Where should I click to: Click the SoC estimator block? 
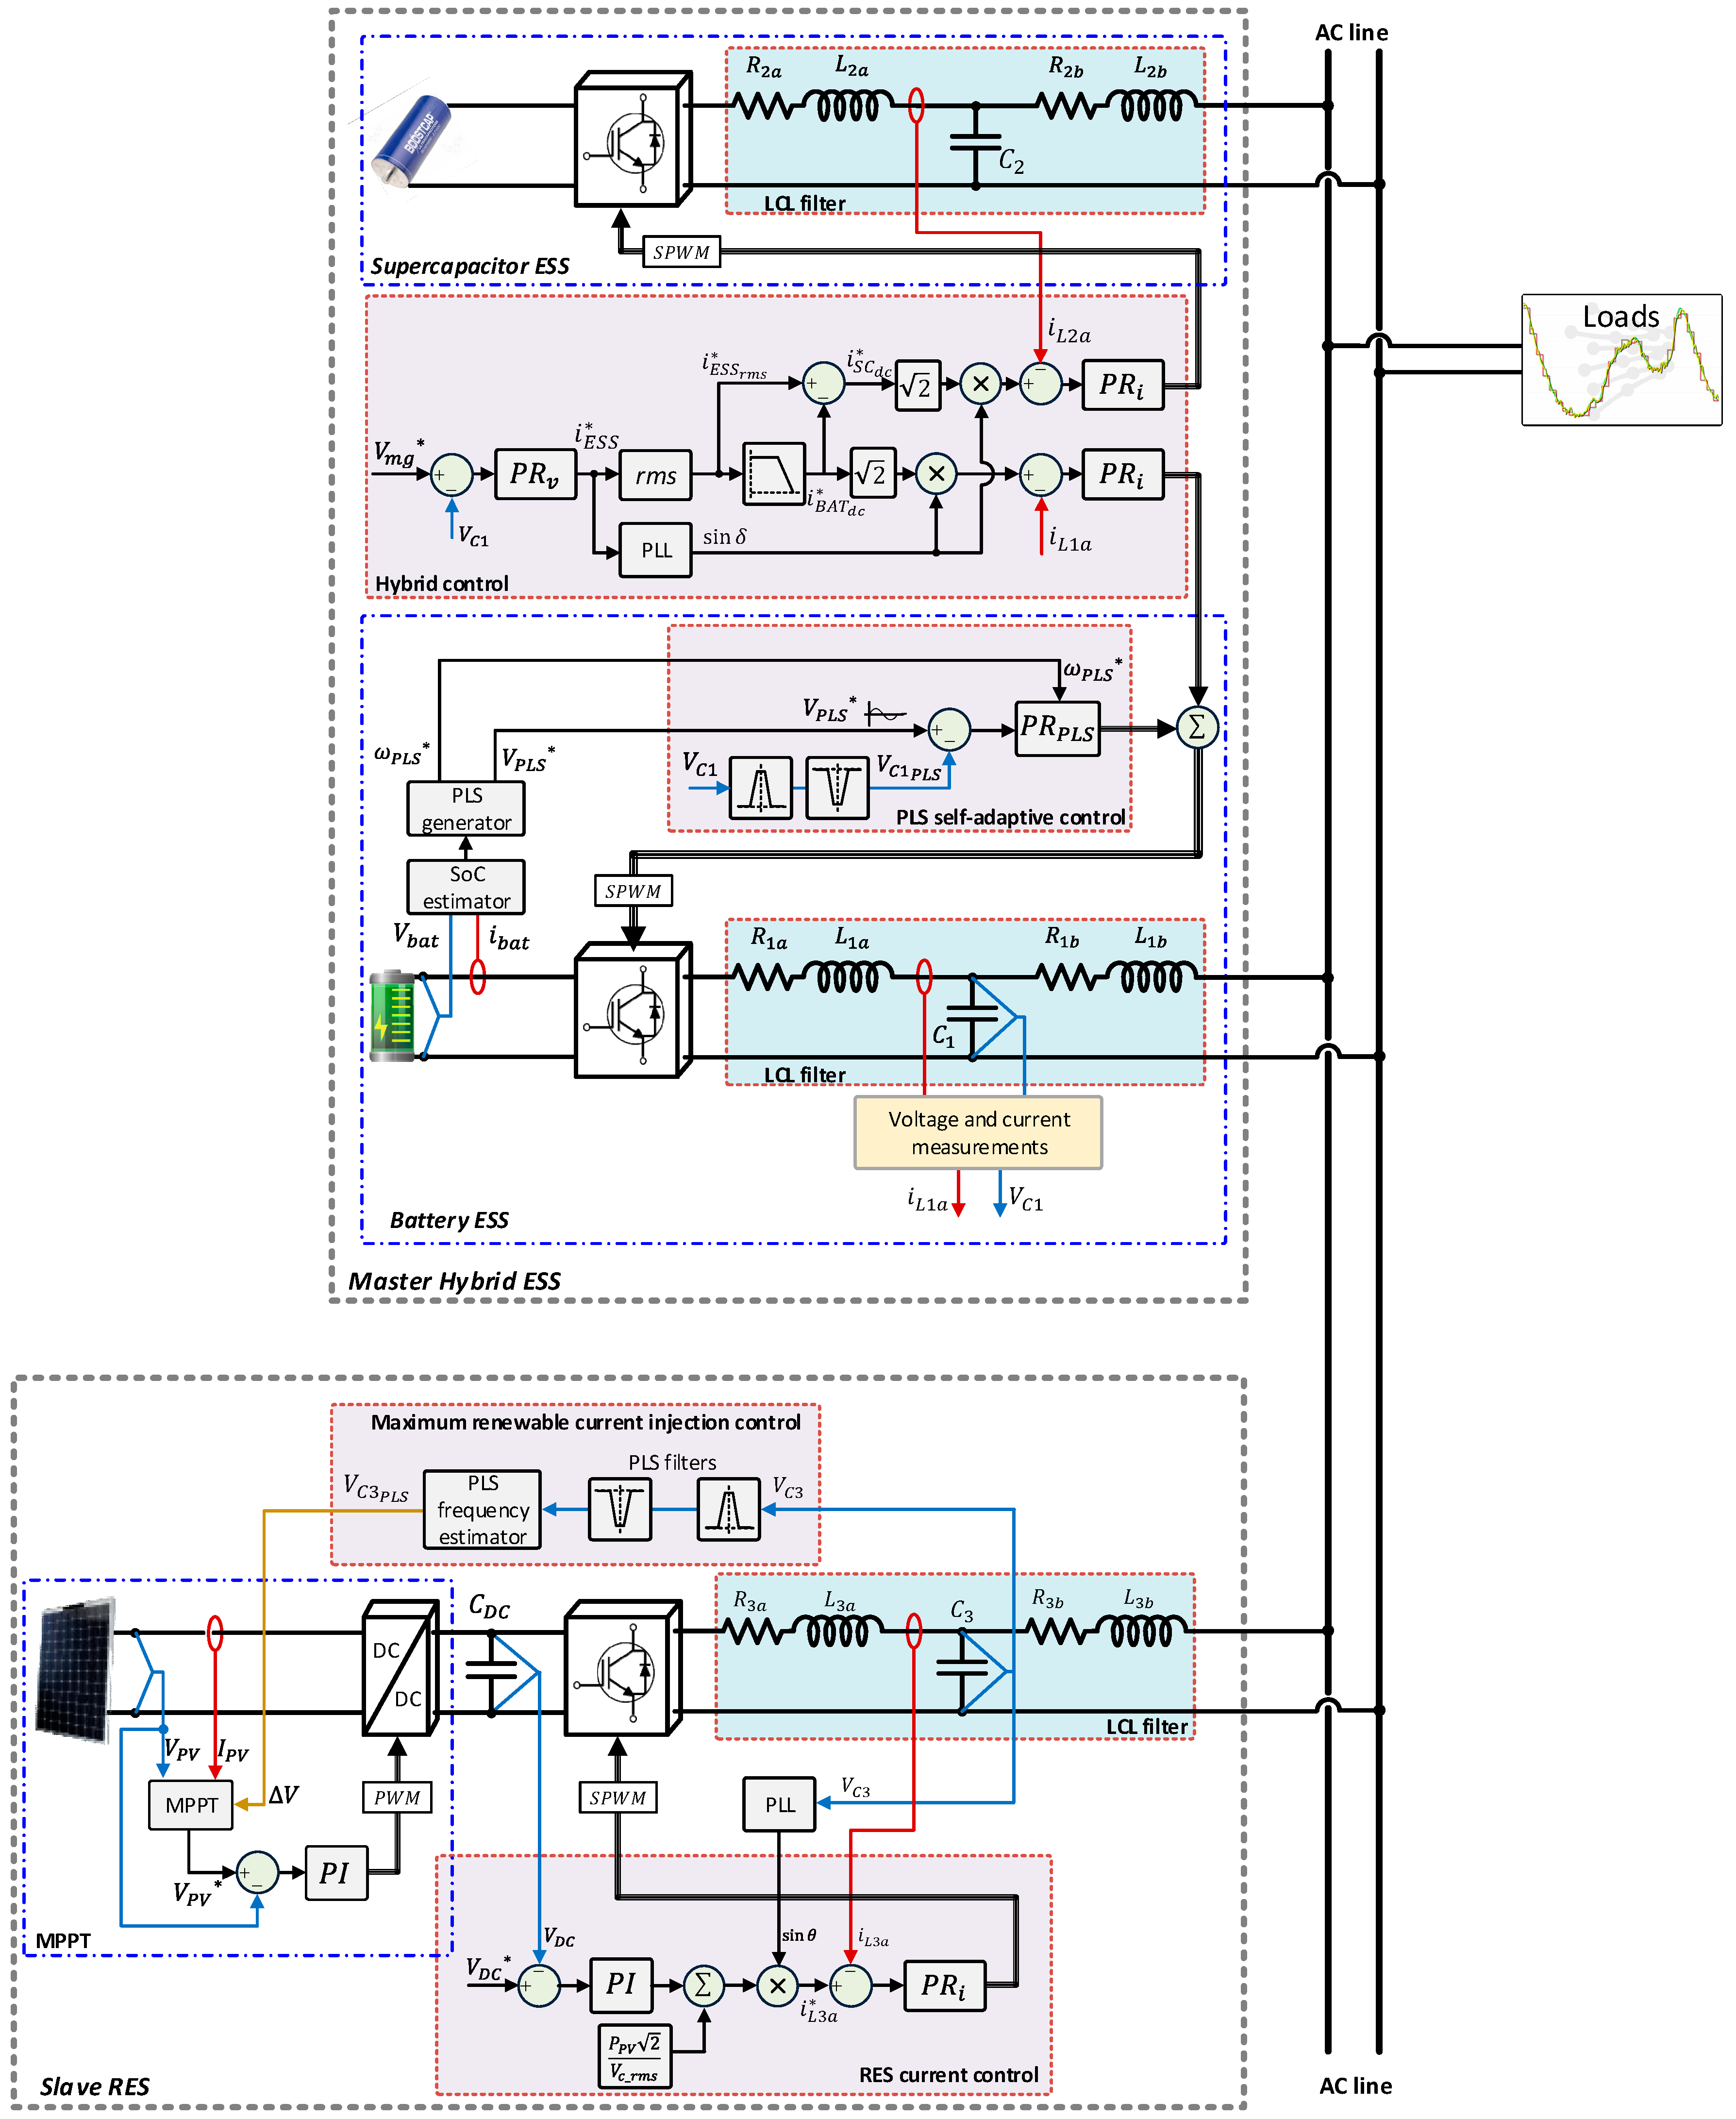click(x=466, y=887)
